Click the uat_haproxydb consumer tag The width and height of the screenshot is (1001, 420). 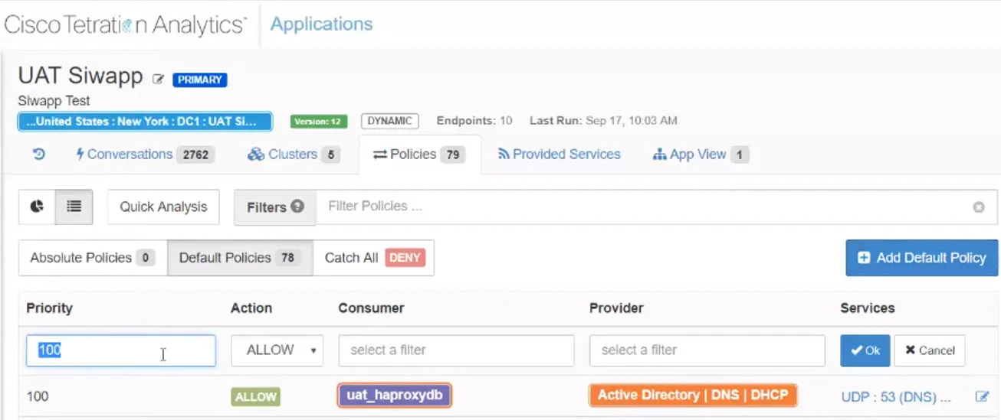pos(395,396)
